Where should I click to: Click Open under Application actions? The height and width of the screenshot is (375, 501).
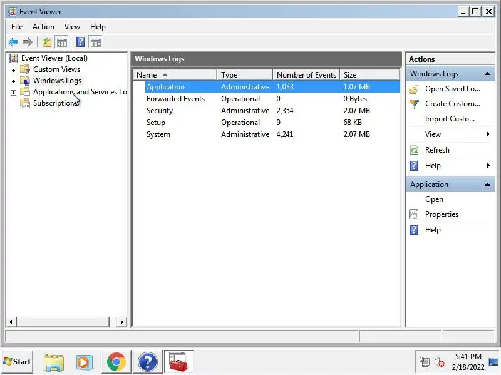pyautogui.click(x=434, y=199)
